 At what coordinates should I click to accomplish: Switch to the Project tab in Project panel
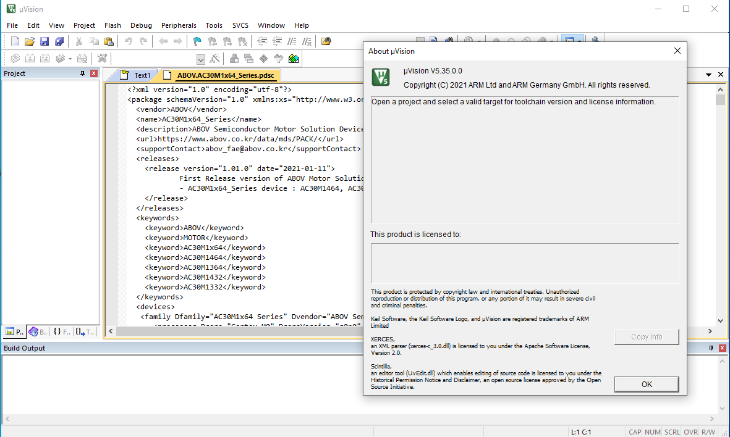click(x=14, y=331)
